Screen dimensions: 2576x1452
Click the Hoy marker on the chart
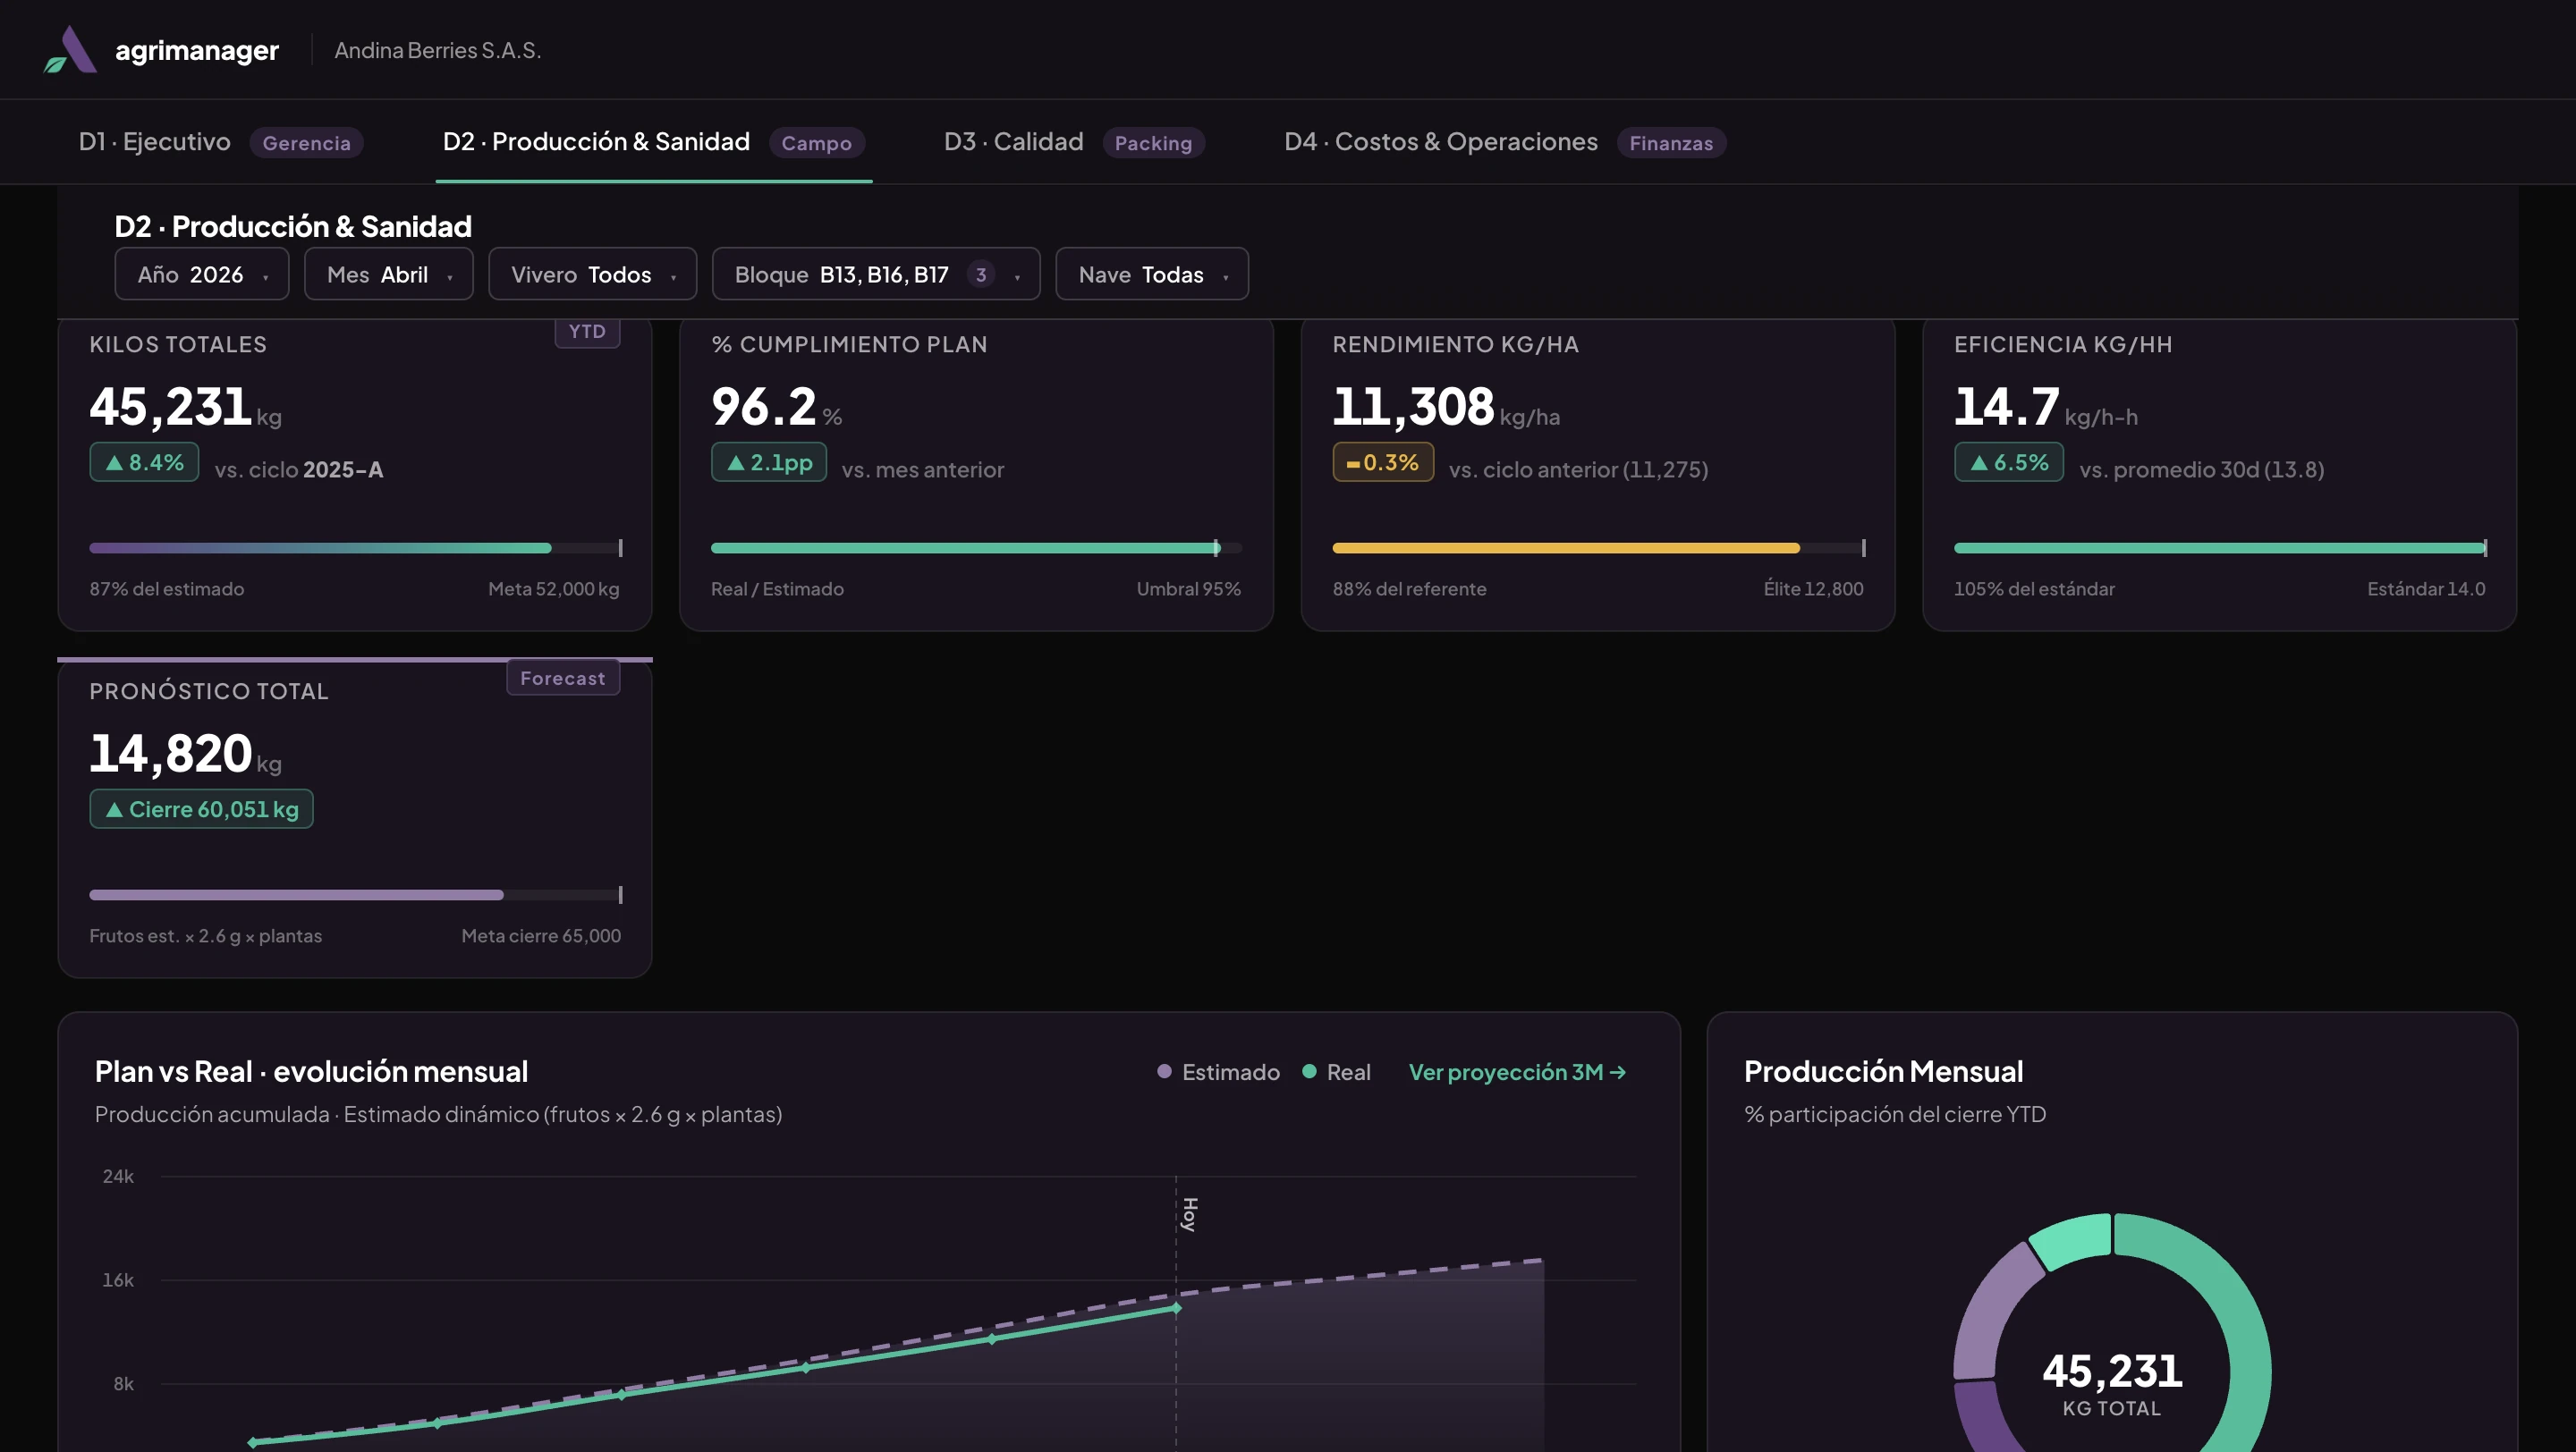click(1189, 1214)
